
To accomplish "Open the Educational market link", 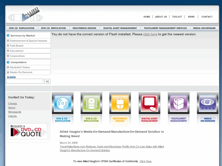I will [16, 51].
